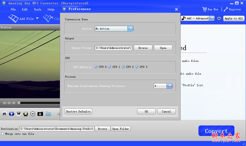Image resolution: width=246 pixels, height=146 pixels.
Task: Click the Preferences dialog globe icon
Action: click(64, 9)
